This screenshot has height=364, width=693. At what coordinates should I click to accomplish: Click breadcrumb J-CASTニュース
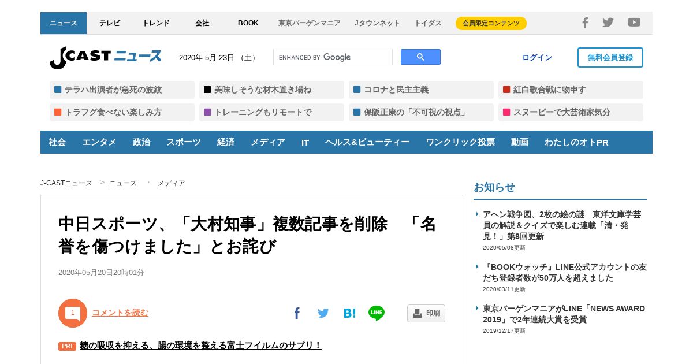66,183
